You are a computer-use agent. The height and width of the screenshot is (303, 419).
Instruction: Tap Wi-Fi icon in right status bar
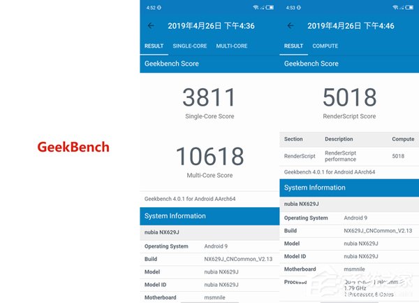point(395,8)
